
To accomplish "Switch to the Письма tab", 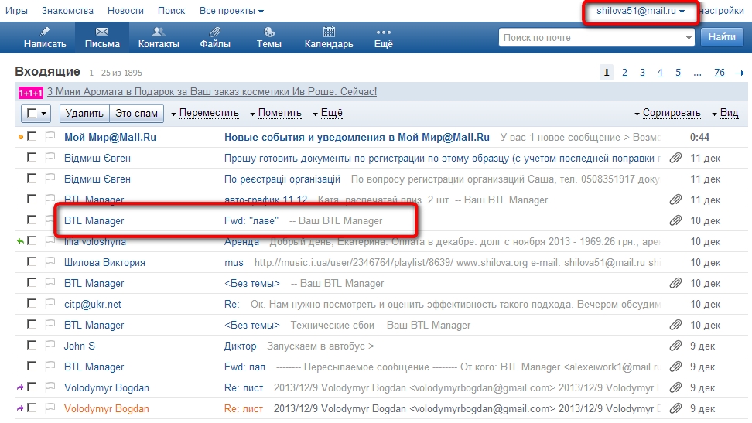I will (102, 37).
